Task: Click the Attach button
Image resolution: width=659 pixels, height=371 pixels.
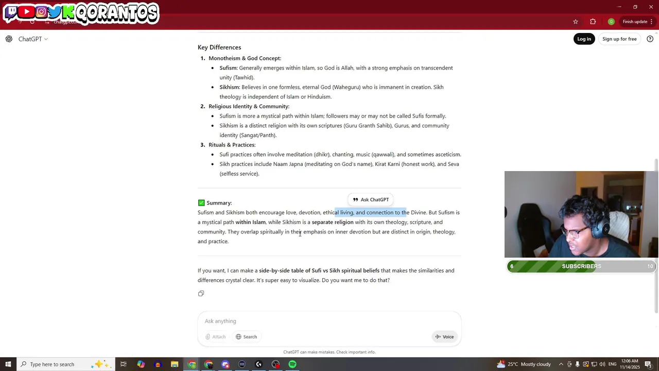Action: [216, 337]
